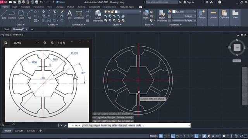The width and height of the screenshot is (248, 139).
Task: Click the Fillet tool icon
Action: coord(54,16)
